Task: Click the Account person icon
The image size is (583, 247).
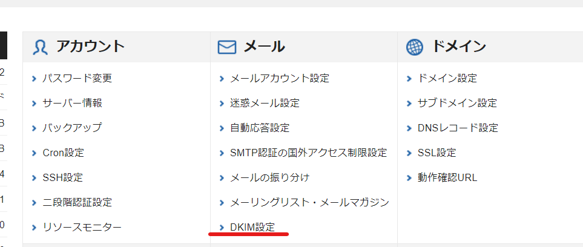Action: (40, 47)
